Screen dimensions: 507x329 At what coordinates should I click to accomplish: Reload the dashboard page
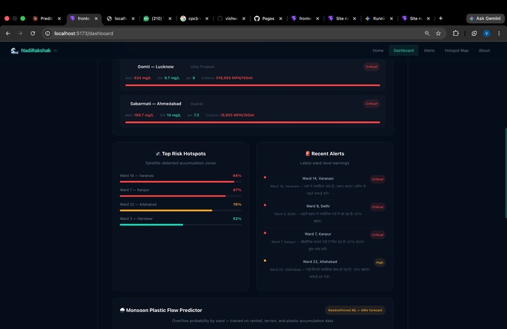[33, 33]
